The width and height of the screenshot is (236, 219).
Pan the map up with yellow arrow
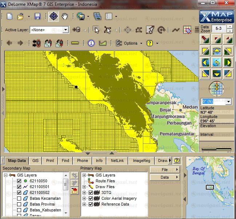217,51
